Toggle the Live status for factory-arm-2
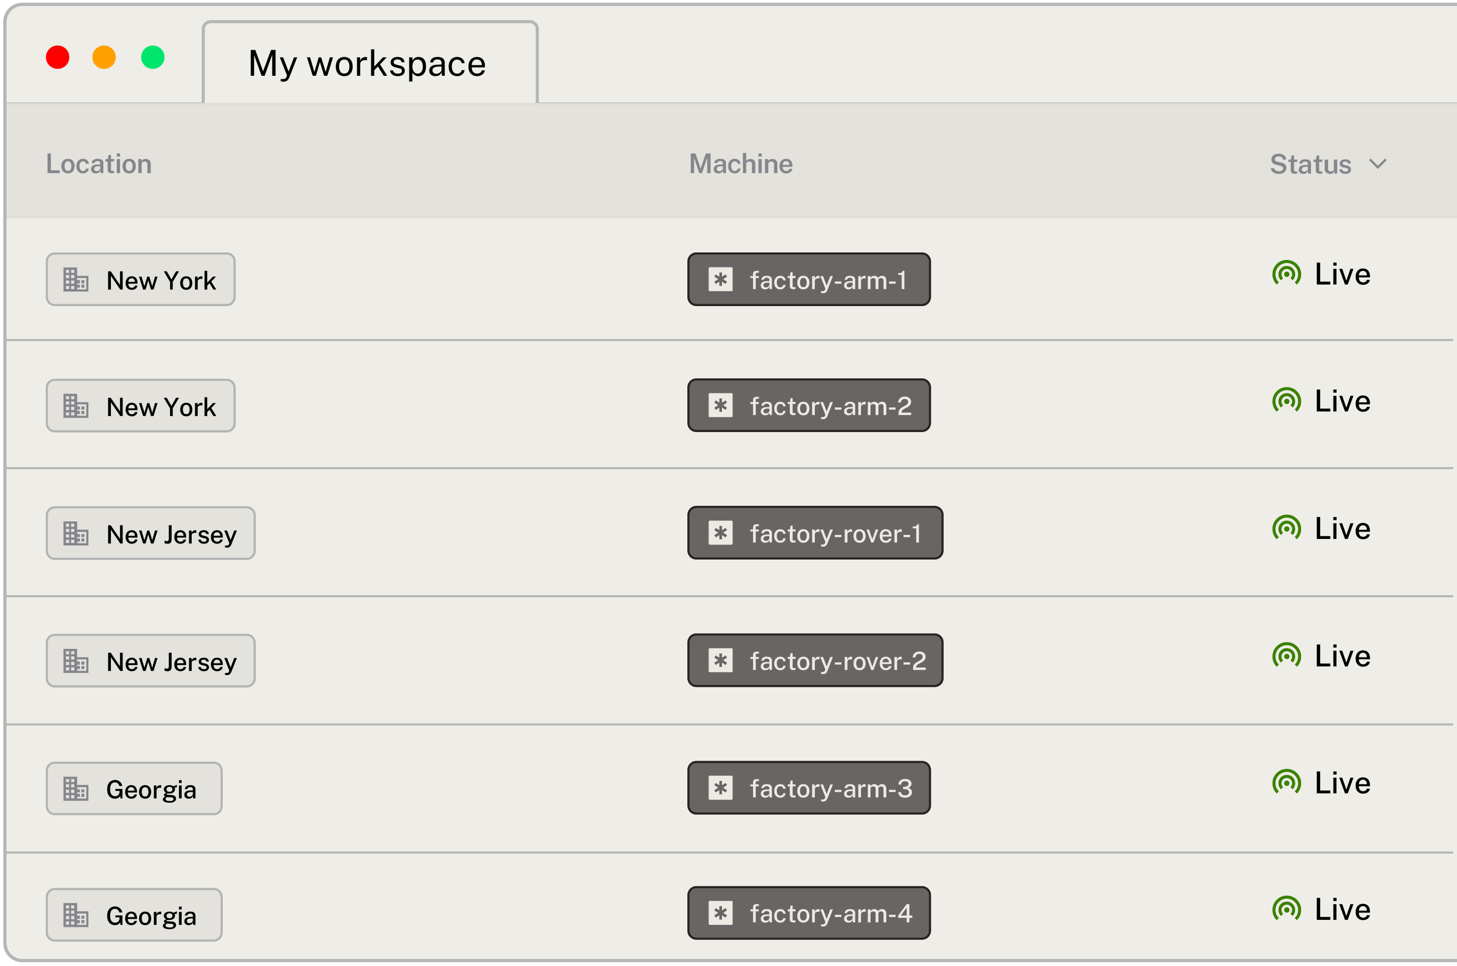Screen dimensions: 1457x966 click(x=1286, y=400)
